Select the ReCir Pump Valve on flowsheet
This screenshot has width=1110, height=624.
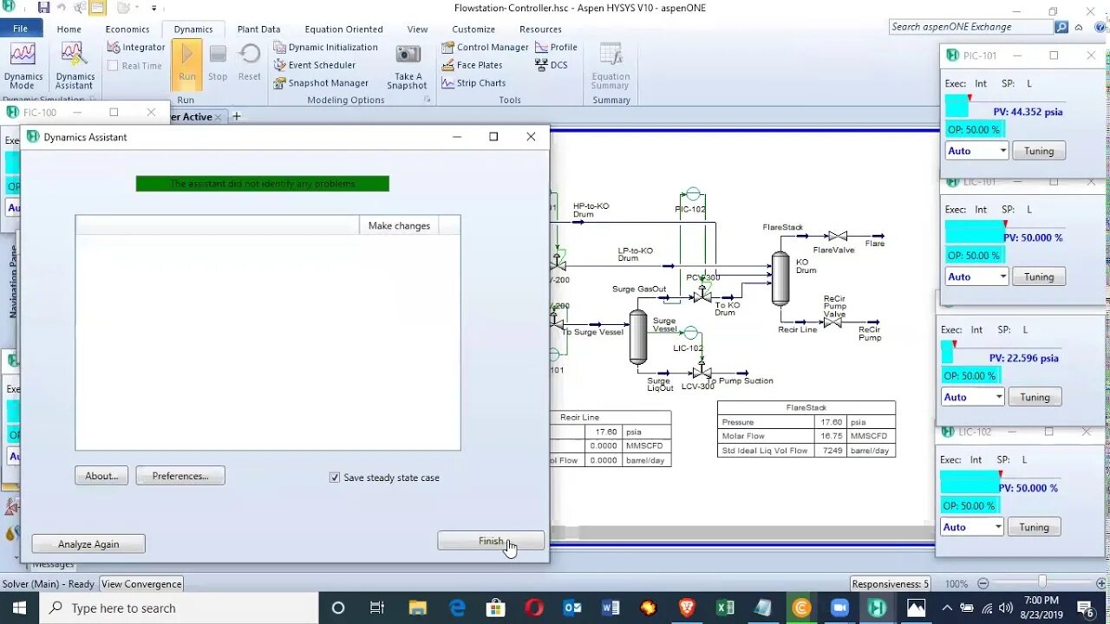[x=832, y=322]
